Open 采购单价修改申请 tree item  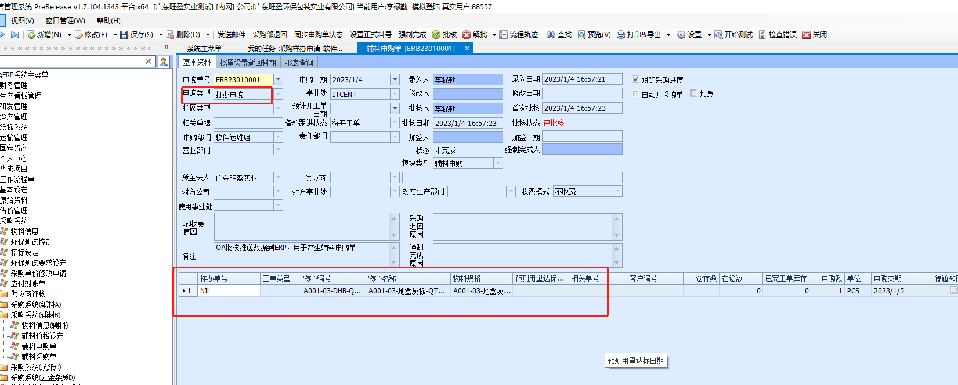(38, 273)
